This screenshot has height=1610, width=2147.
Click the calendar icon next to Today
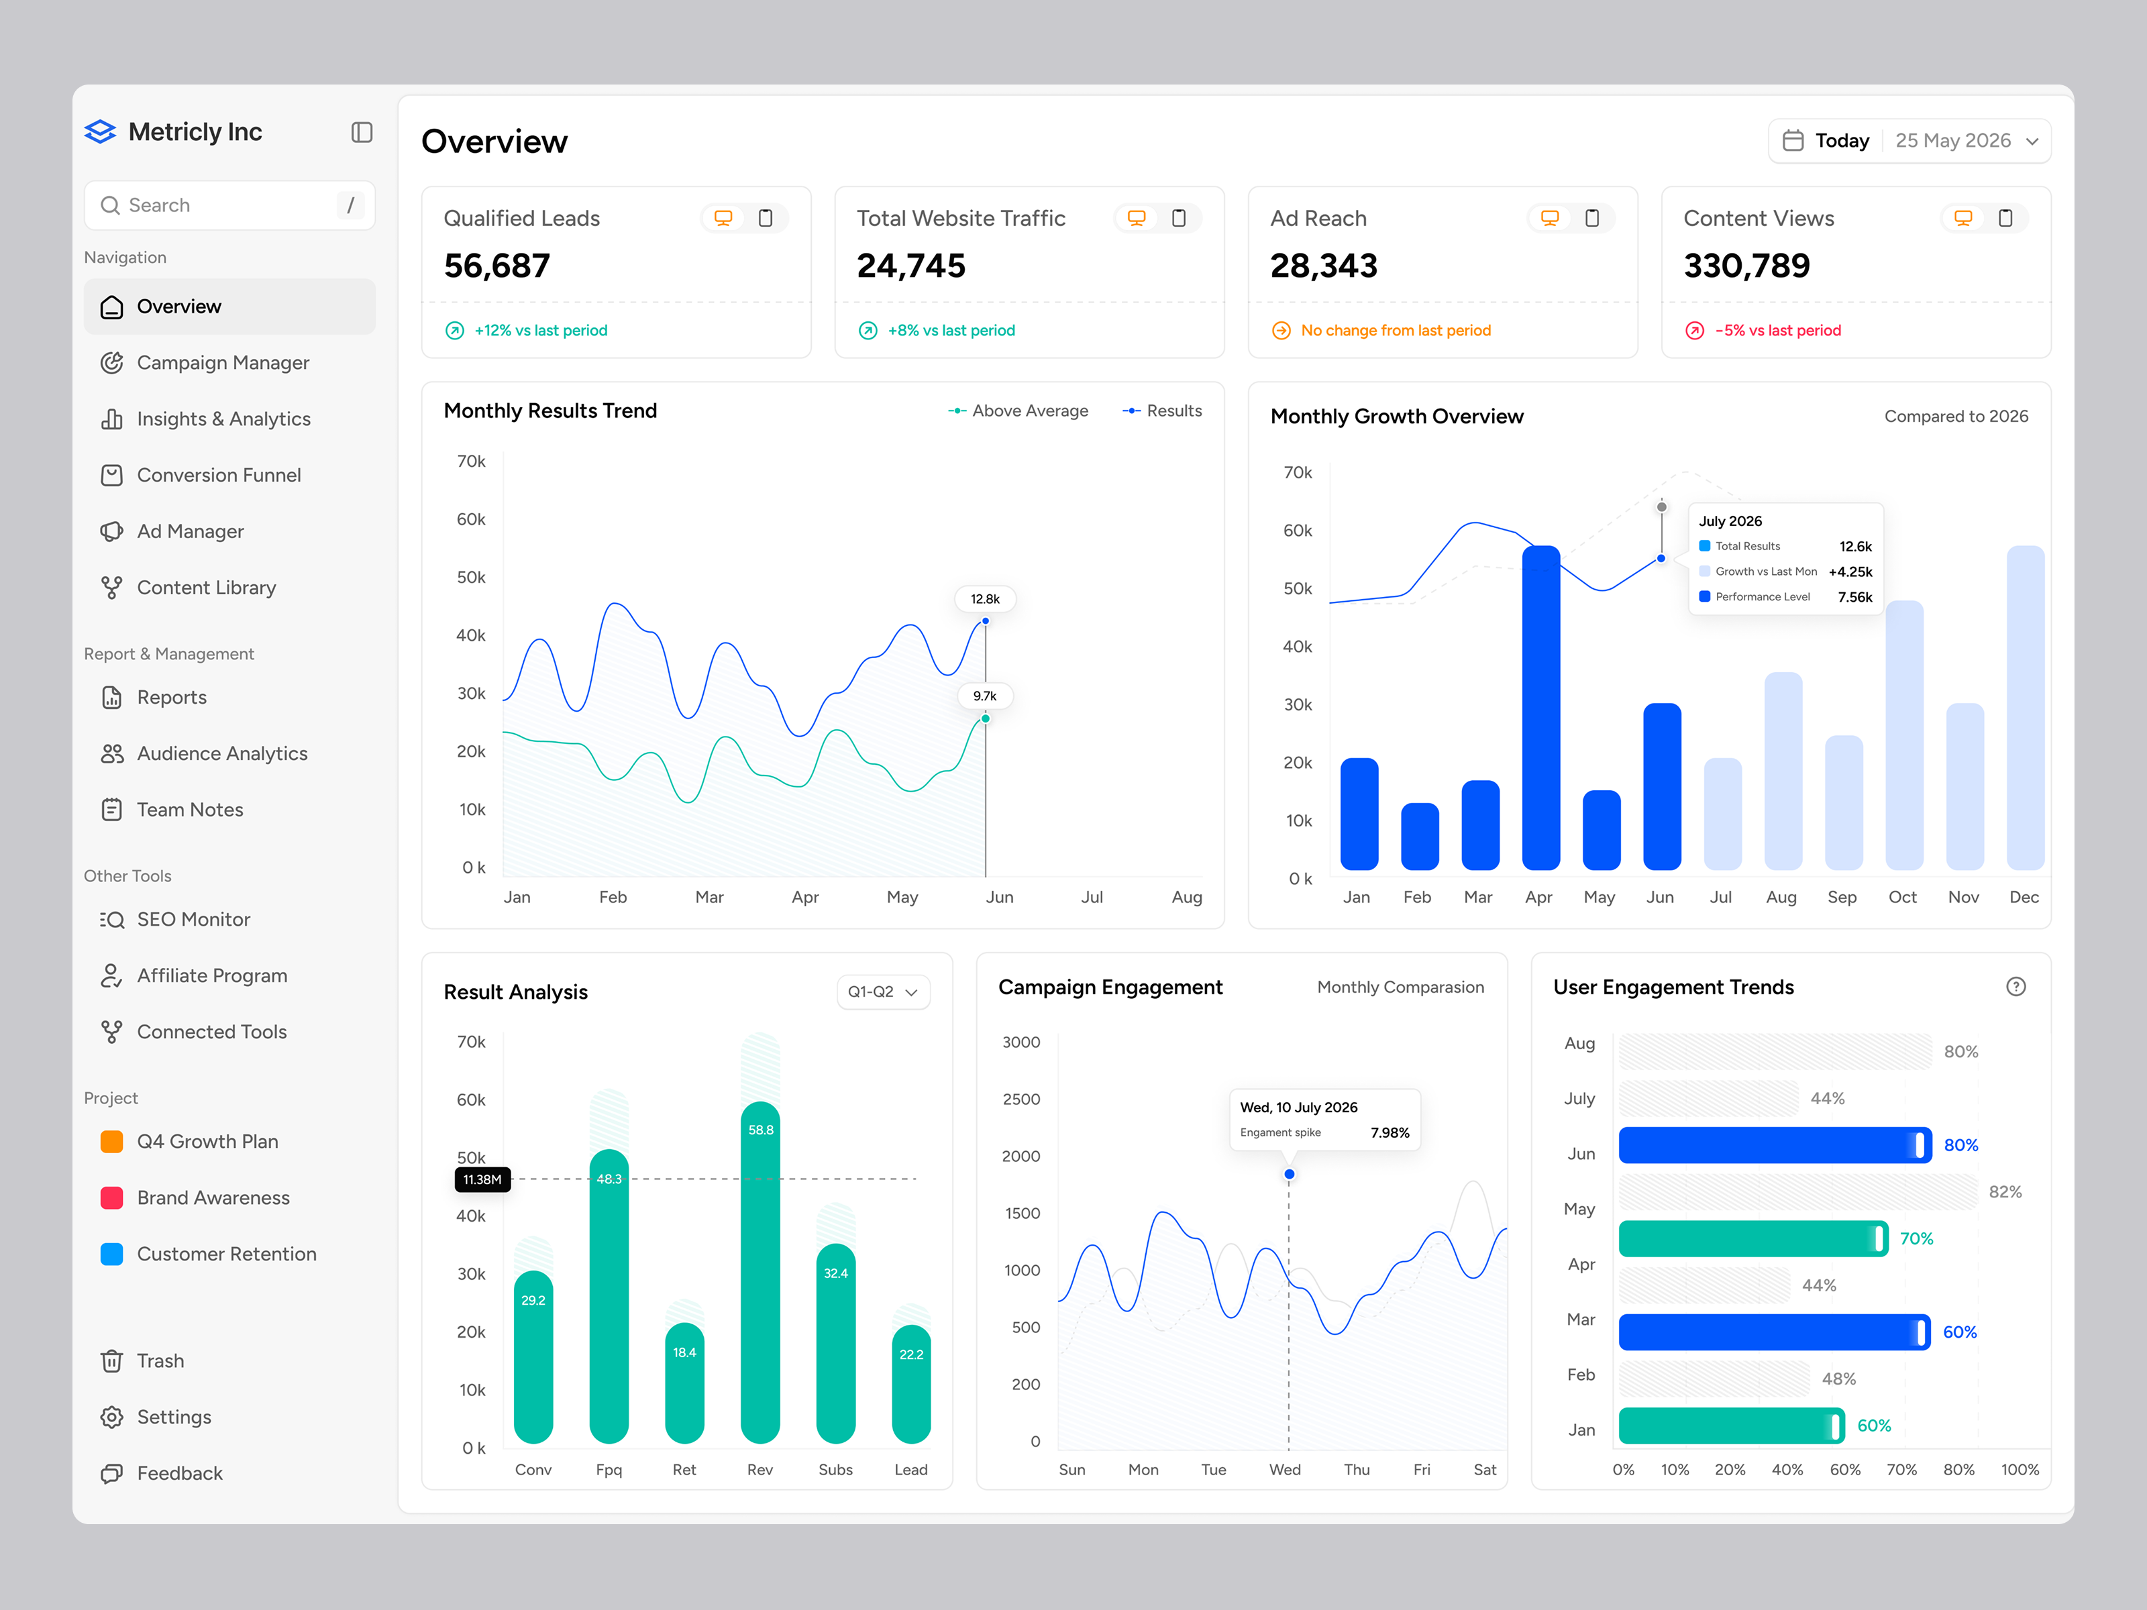click(x=1793, y=141)
